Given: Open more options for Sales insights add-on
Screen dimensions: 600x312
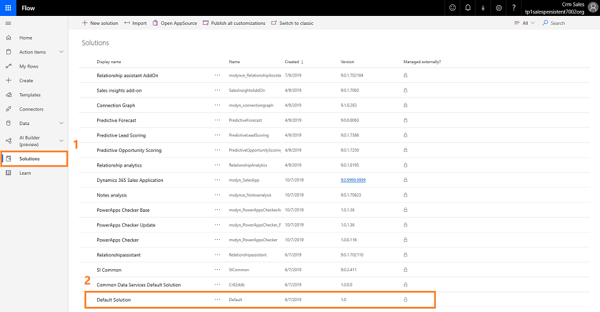Looking at the screenshot, I should point(217,90).
